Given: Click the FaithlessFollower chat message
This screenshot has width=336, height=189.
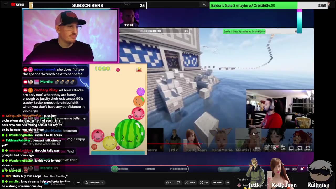Looking at the screenshot, I should click(x=31, y=143).
